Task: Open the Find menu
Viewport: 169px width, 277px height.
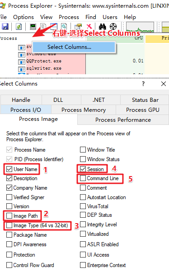Action: click(91, 17)
